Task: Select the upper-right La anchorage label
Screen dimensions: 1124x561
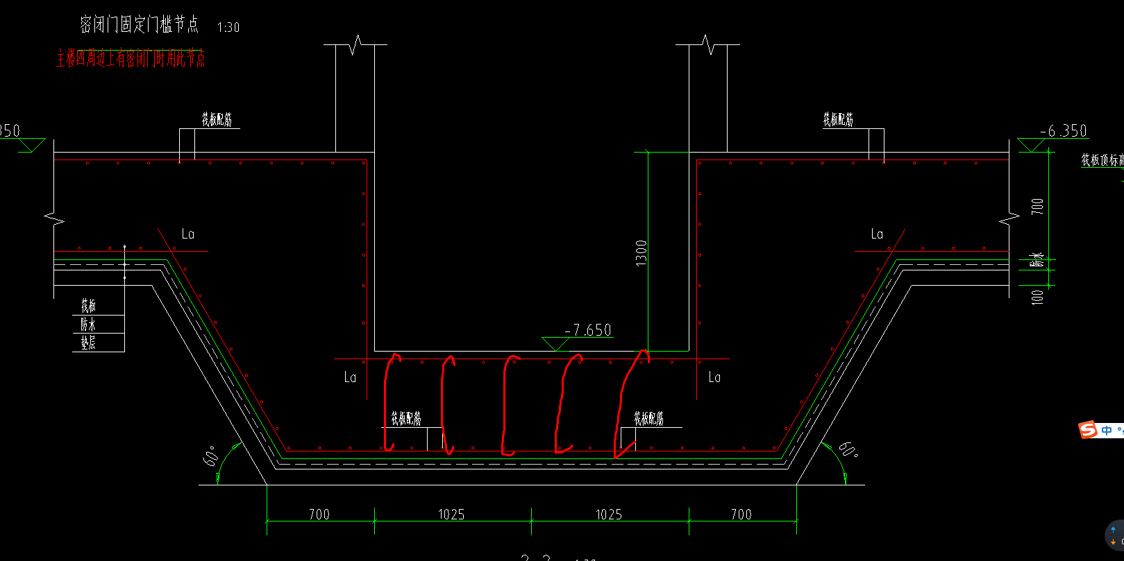Action: 877,234
